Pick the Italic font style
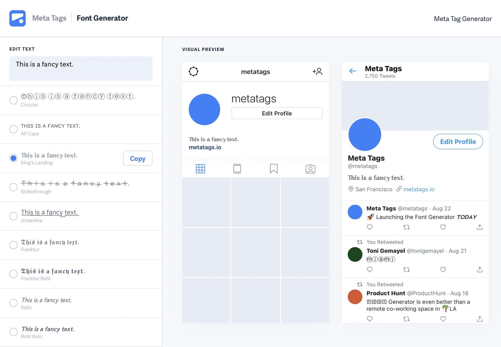 click(x=13, y=303)
